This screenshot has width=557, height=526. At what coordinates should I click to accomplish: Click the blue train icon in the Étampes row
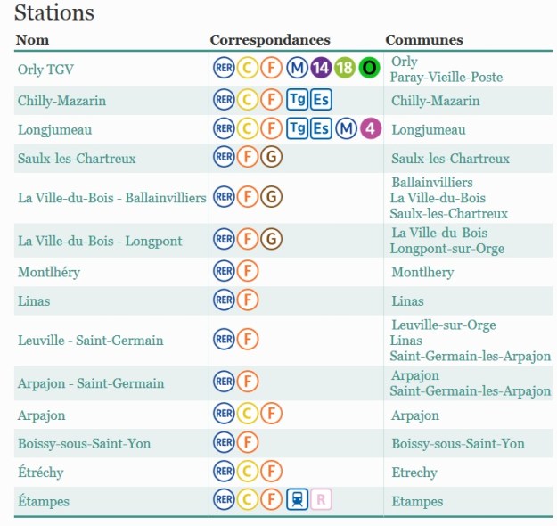[x=298, y=500]
